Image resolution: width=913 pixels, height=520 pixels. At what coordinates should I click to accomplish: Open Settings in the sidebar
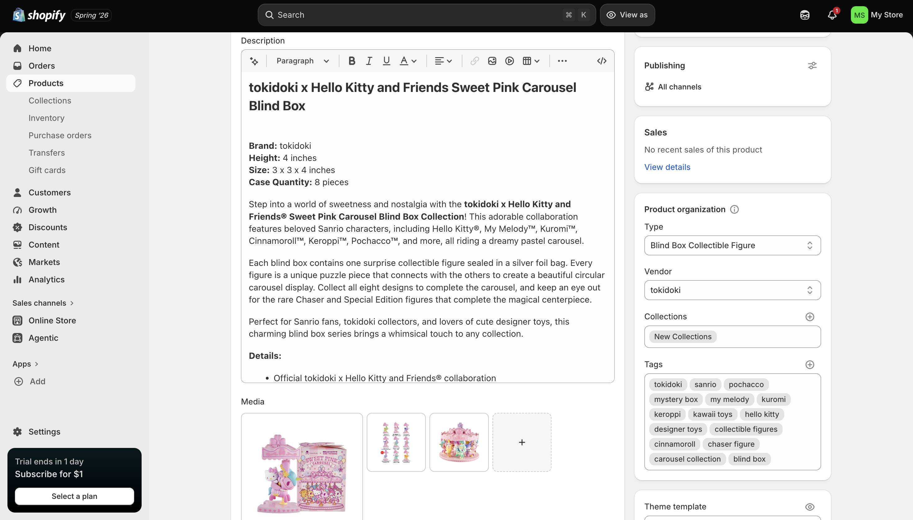pyautogui.click(x=71, y=432)
